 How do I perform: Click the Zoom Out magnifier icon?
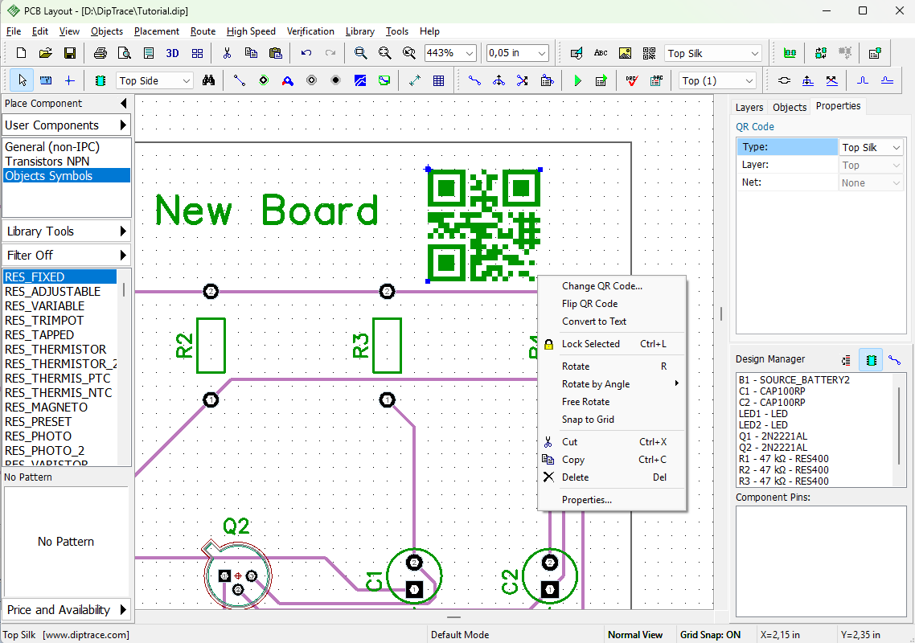click(384, 53)
